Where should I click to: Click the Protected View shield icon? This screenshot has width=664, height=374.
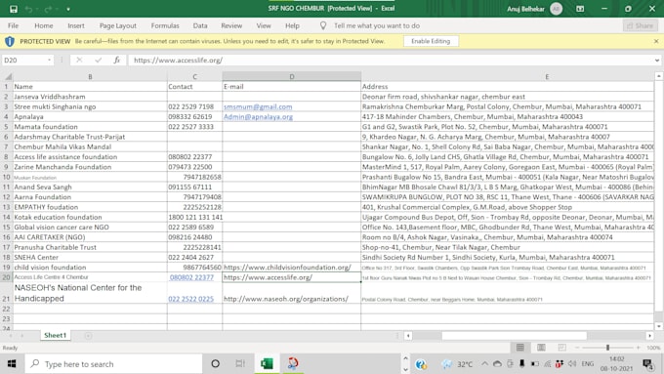click(10, 41)
